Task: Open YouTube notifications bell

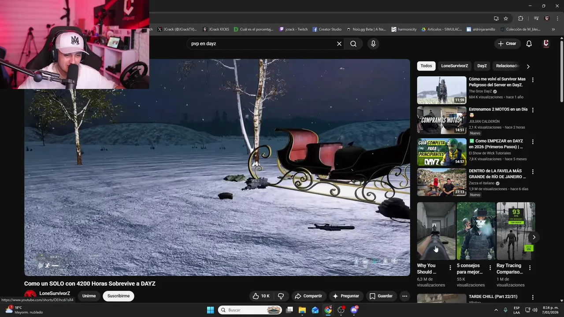Action: click(529, 44)
